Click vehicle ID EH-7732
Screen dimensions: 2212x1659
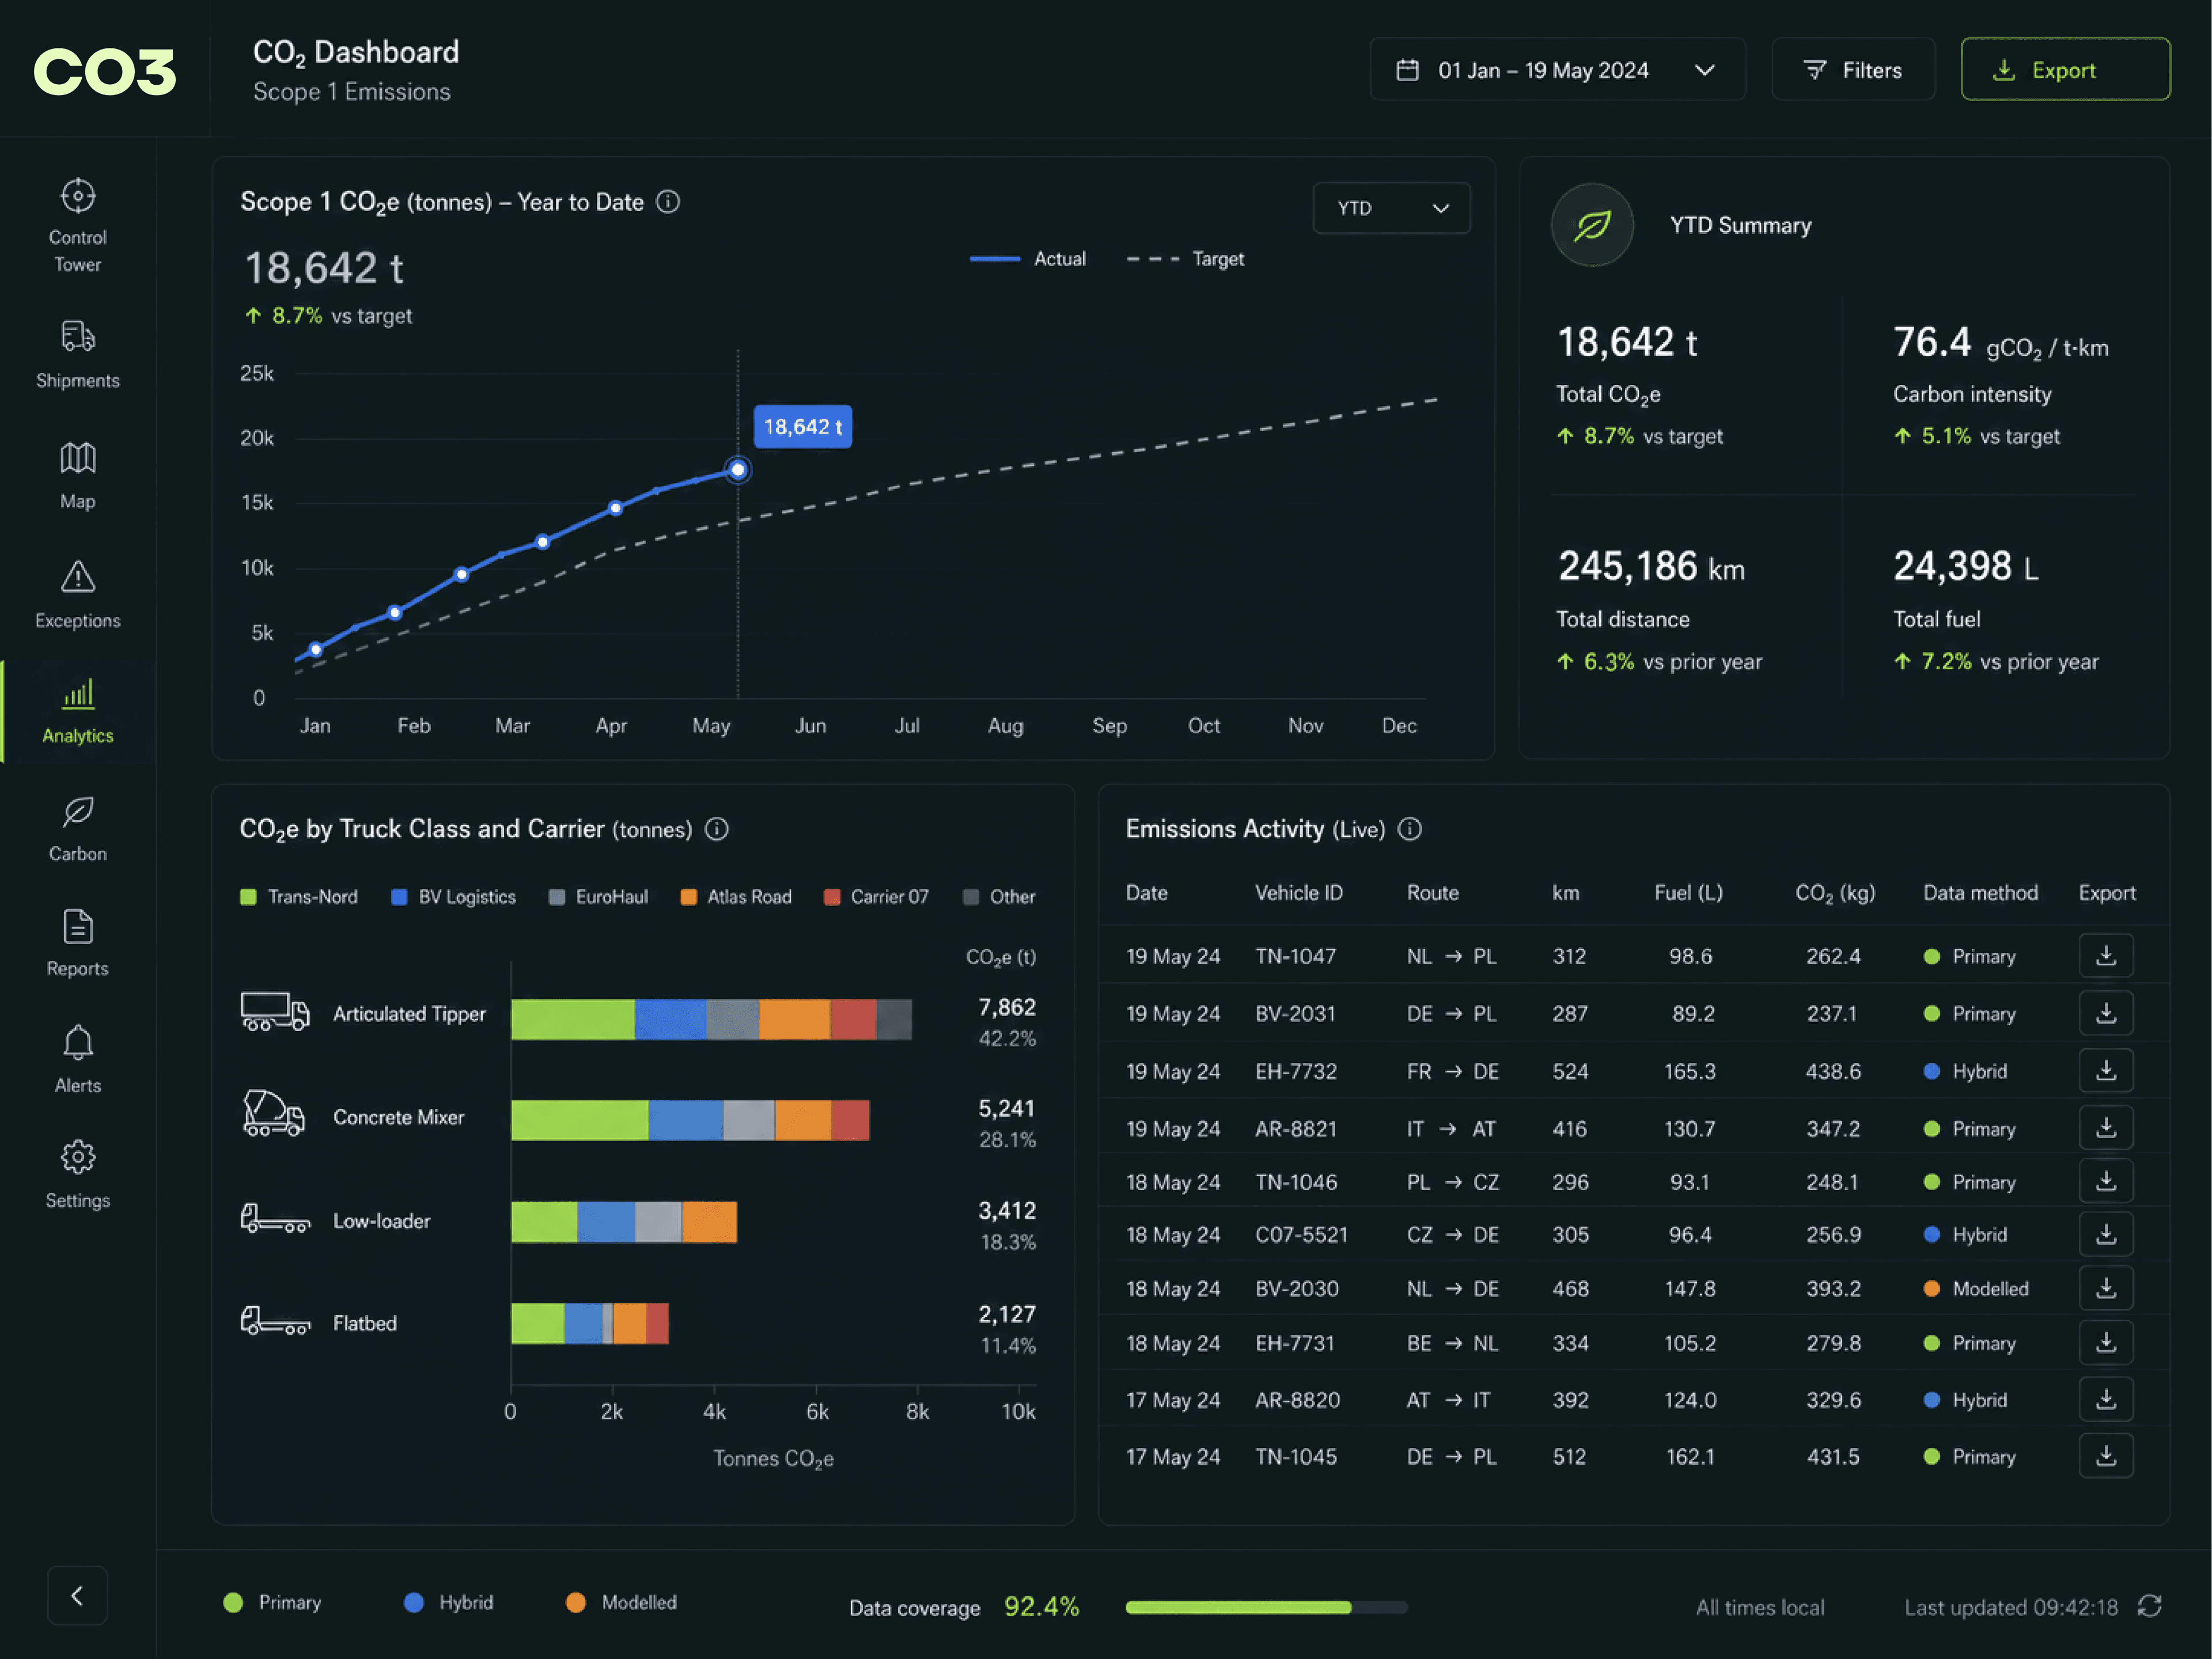pyautogui.click(x=1296, y=1071)
